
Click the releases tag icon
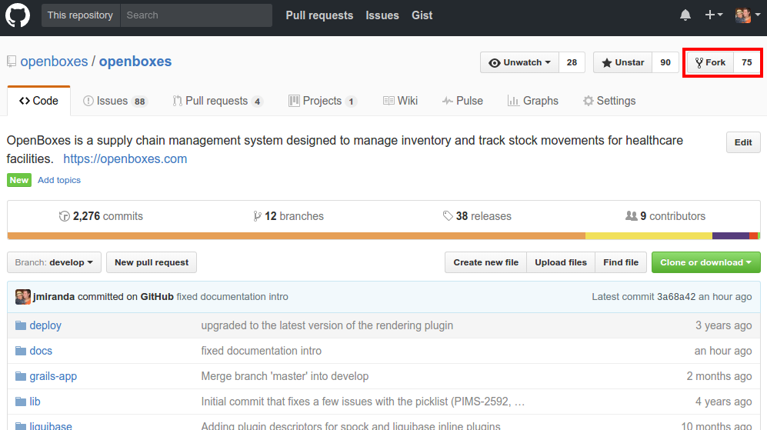click(448, 216)
